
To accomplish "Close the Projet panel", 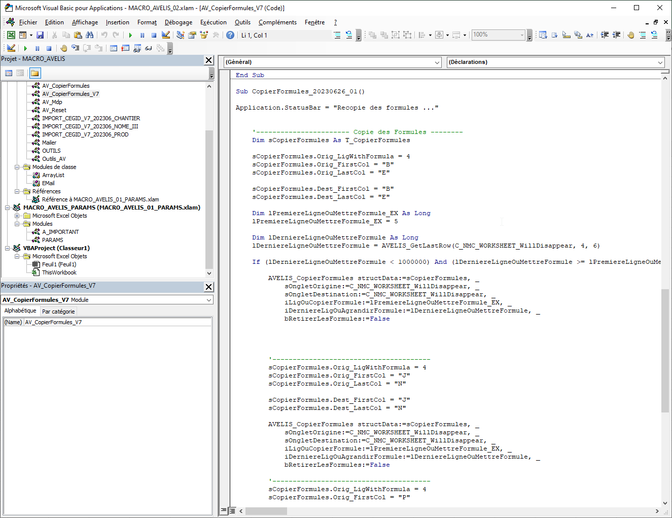I will (x=208, y=60).
